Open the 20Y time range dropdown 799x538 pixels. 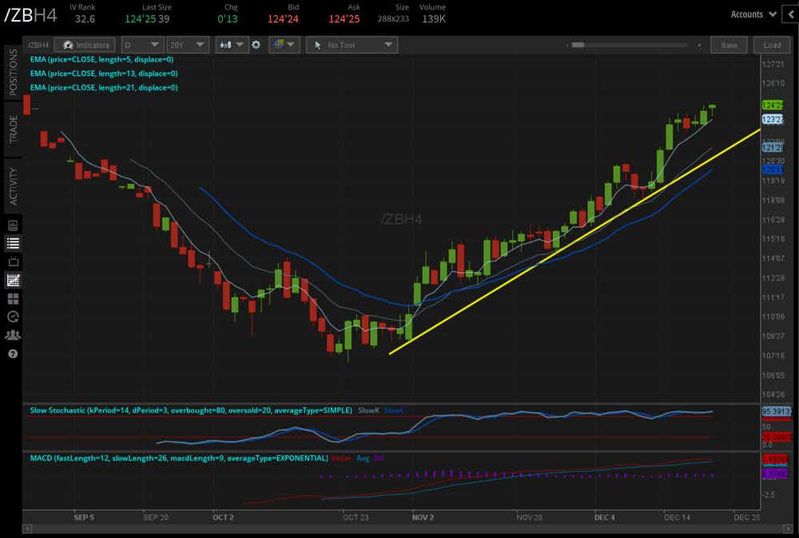pos(188,45)
